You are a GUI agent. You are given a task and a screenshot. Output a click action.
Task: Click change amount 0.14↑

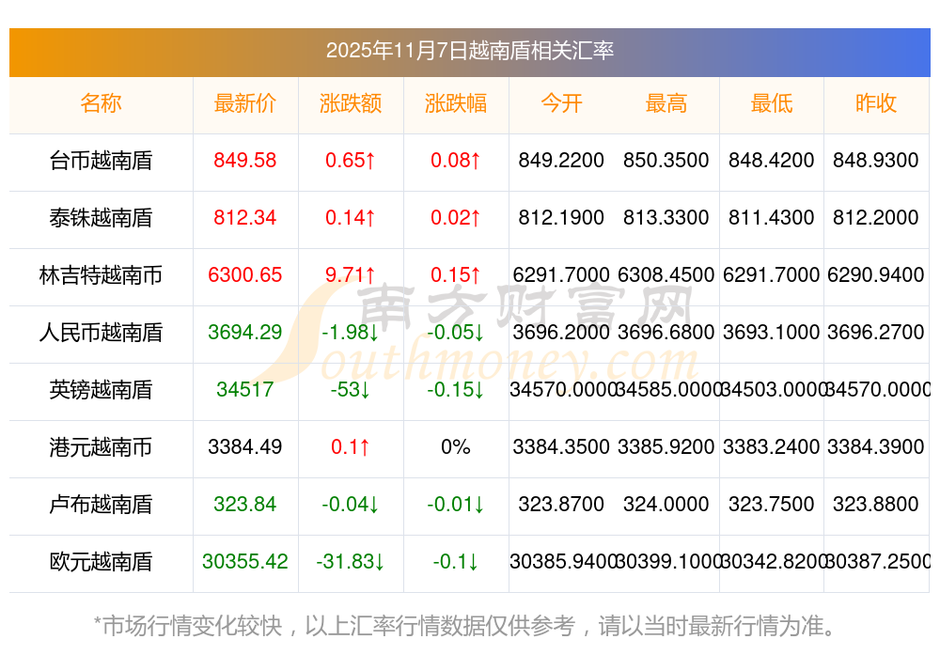tap(351, 217)
